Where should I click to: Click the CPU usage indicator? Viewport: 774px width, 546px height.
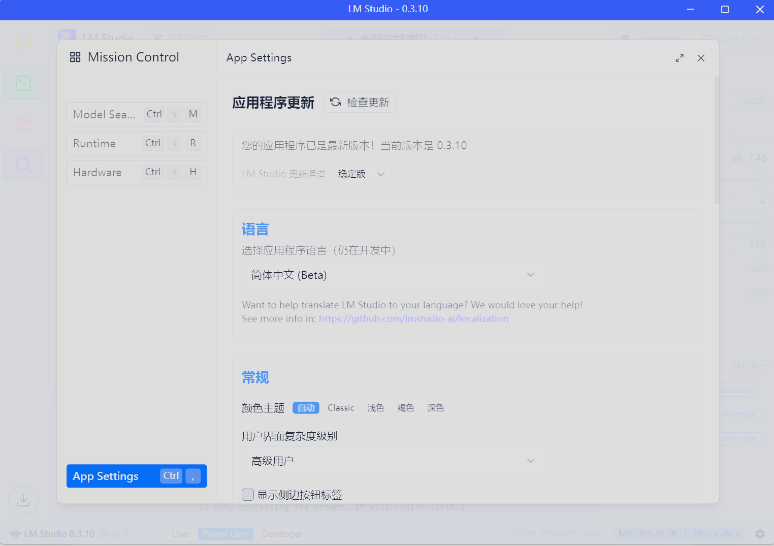tap(716, 534)
